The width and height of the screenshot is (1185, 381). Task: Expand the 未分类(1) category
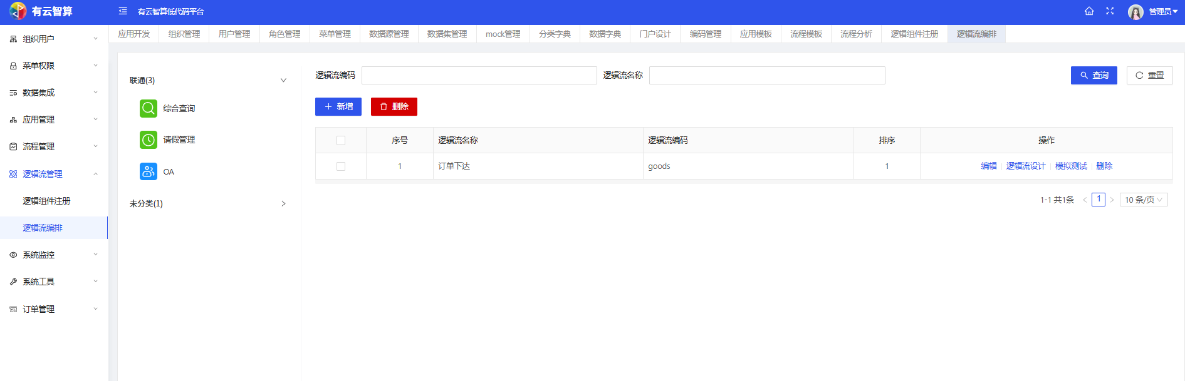point(283,203)
